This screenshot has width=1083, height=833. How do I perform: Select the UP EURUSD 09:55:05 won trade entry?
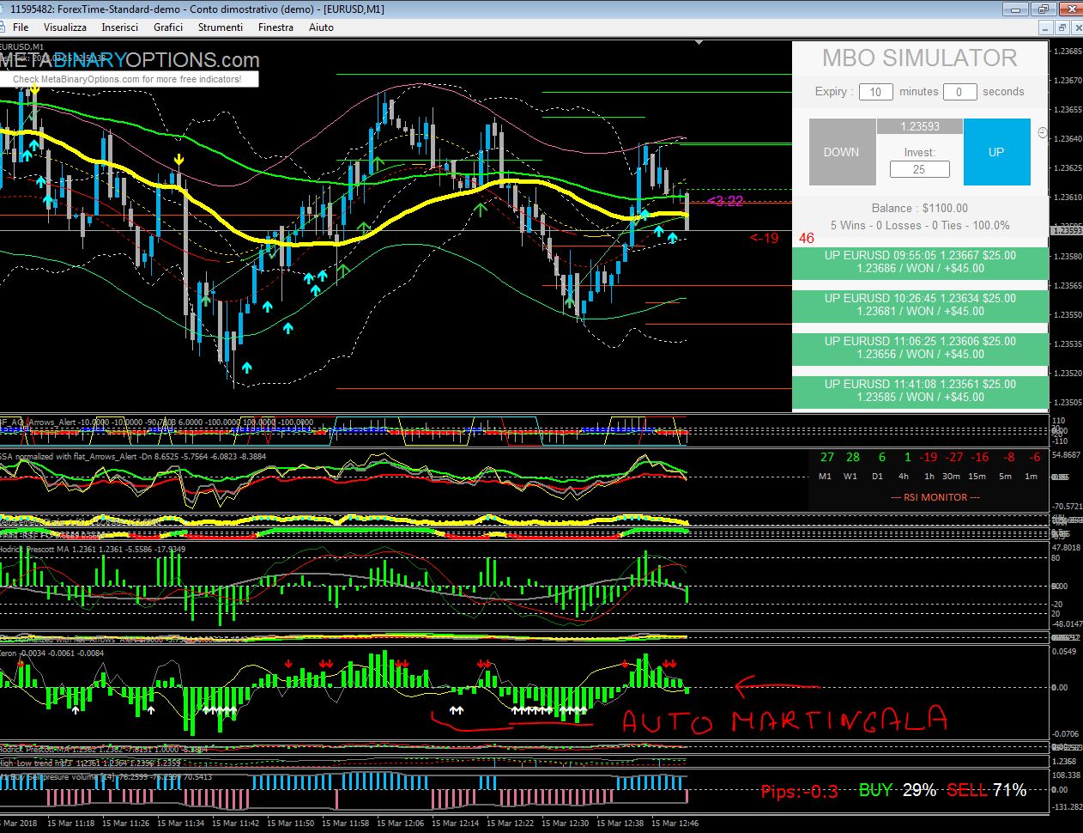920,262
